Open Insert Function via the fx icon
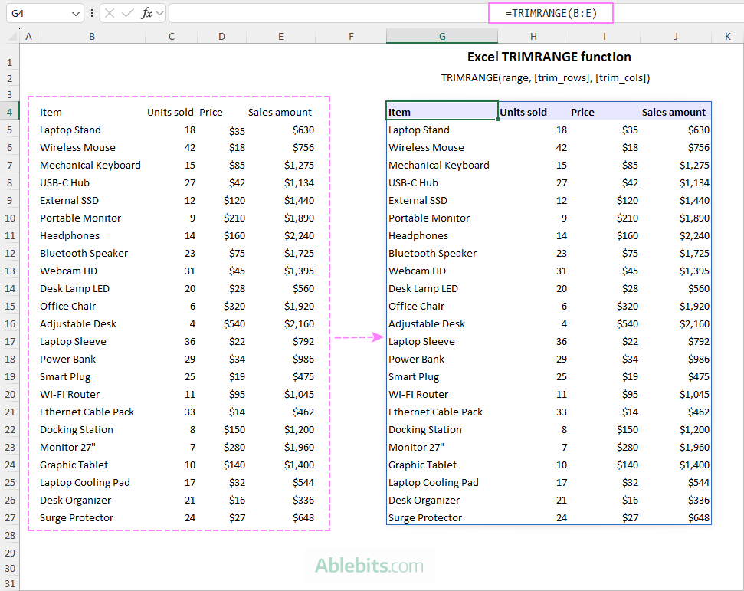Screen dimensions: 744x591 146,13
